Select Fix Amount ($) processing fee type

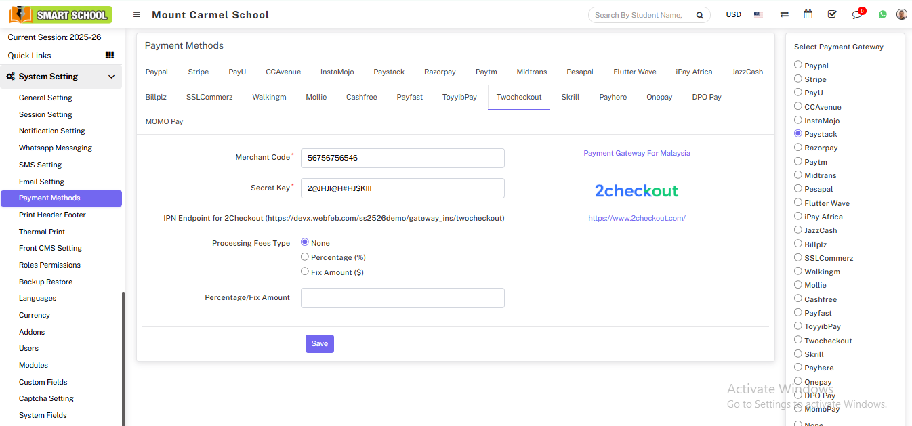click(x=305, y=272)
